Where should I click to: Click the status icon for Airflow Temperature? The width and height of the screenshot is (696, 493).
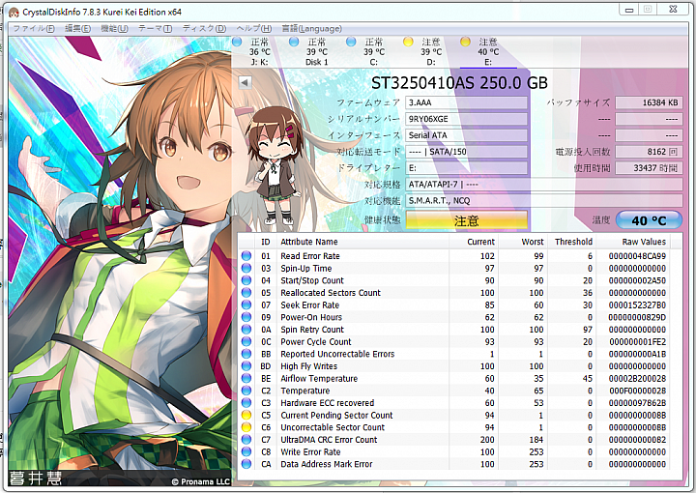coord(246,379)
